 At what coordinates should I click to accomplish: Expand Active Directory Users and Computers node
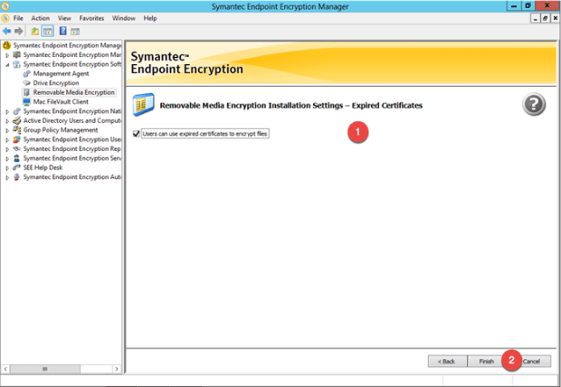[7, 120]
